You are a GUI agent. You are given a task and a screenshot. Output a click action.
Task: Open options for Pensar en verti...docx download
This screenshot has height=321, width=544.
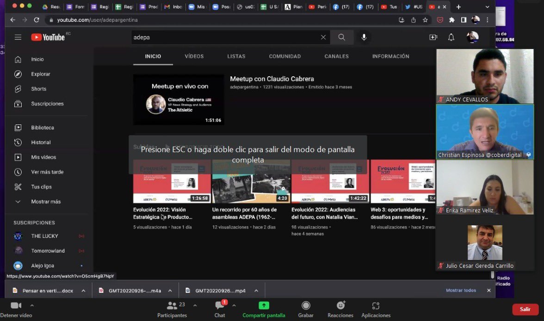83,291
